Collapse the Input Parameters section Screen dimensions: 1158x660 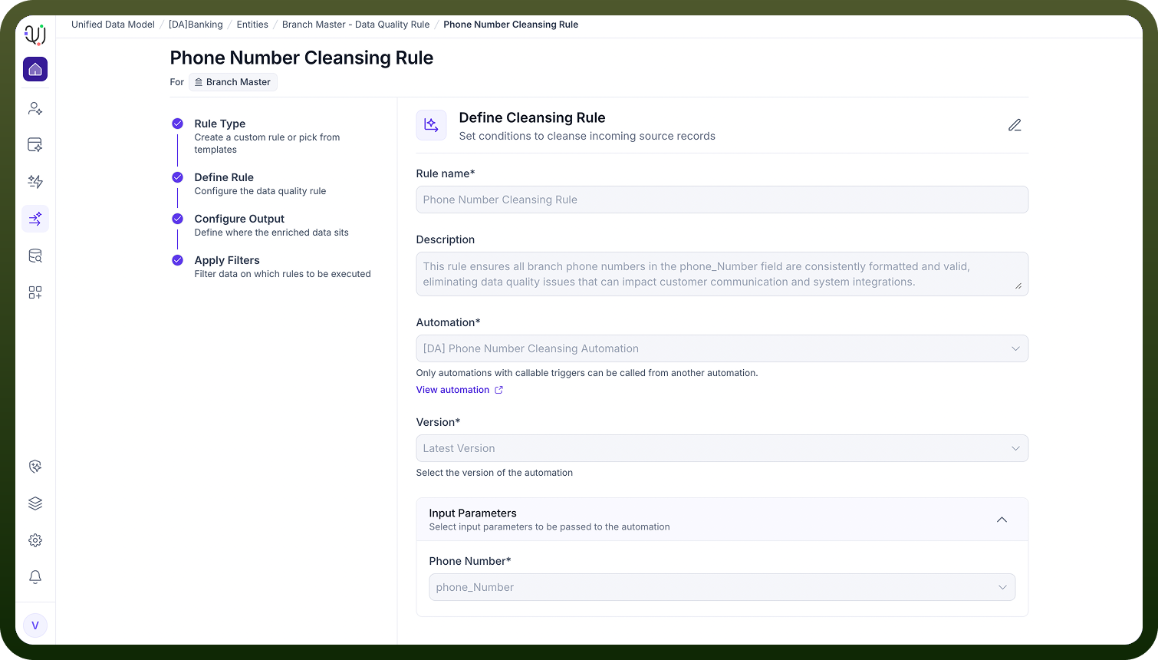click(1002, 520)
